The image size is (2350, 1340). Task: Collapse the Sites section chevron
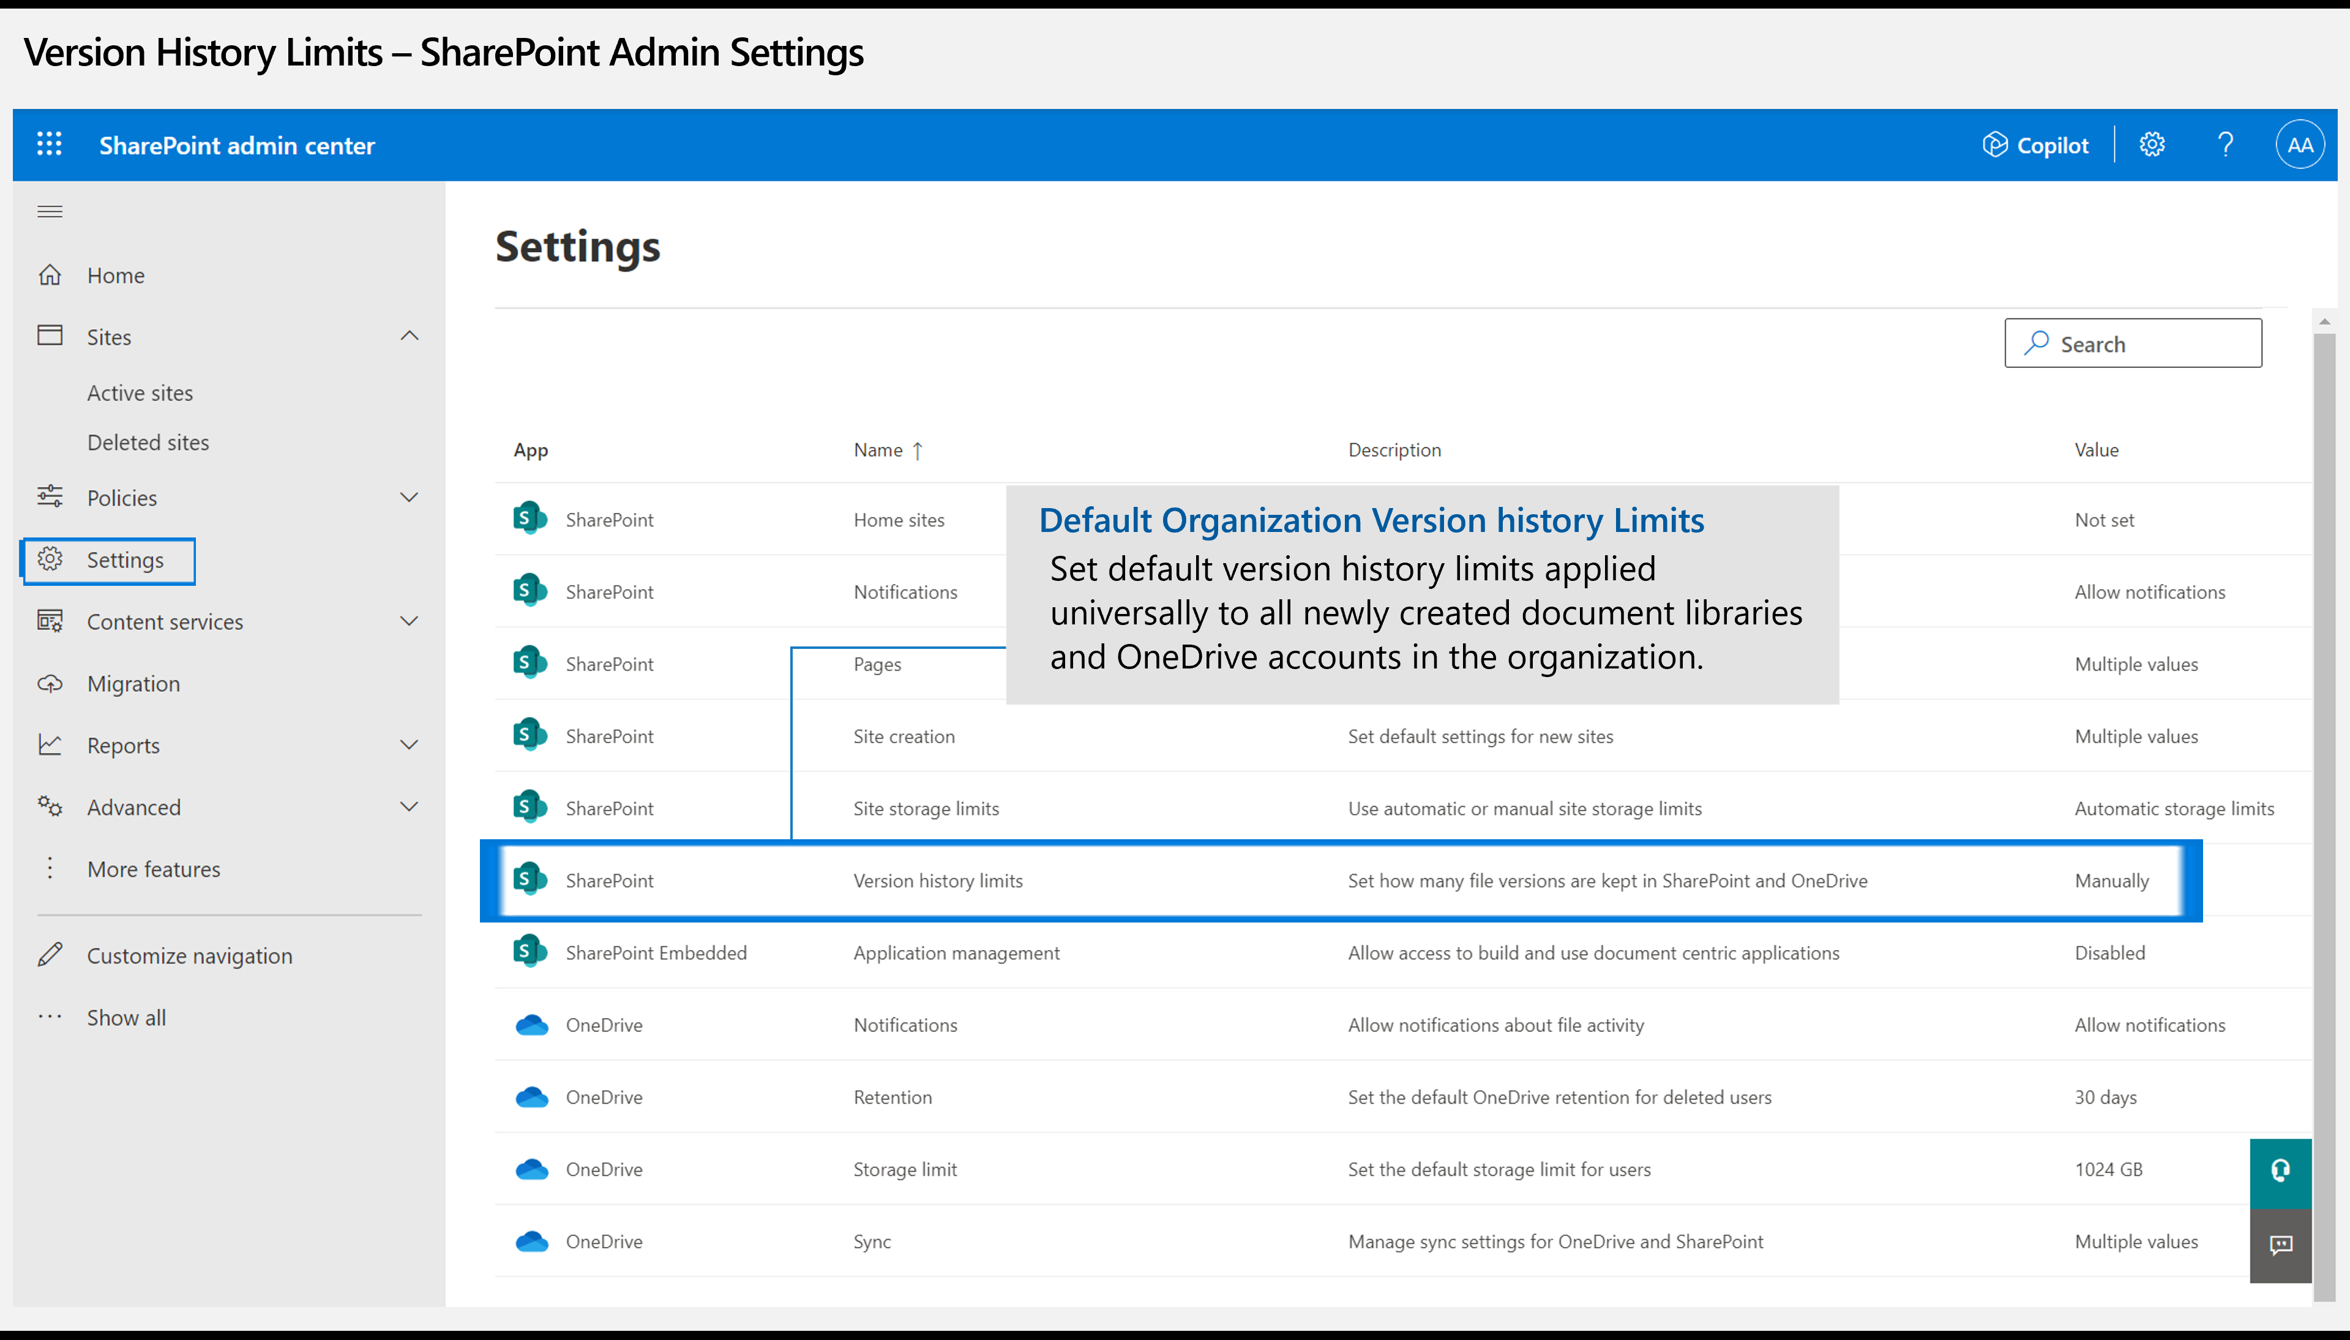(x=410, y=336)
